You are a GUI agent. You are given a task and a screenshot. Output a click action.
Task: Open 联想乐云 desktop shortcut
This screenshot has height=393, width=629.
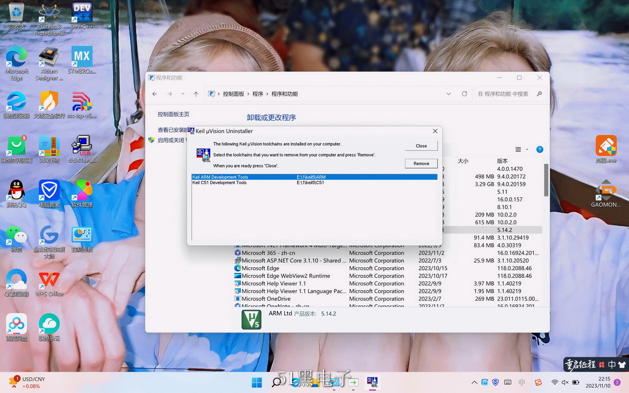click(x=49, y=327)
